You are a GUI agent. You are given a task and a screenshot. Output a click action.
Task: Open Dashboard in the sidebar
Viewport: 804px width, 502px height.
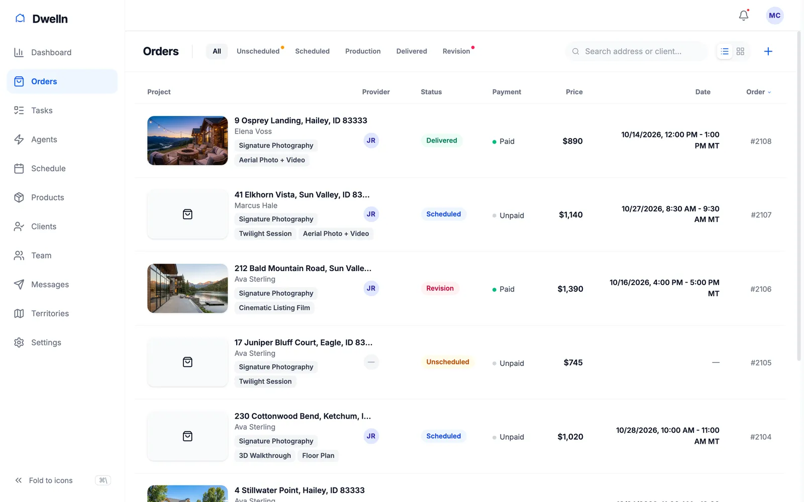click(62, 52)
